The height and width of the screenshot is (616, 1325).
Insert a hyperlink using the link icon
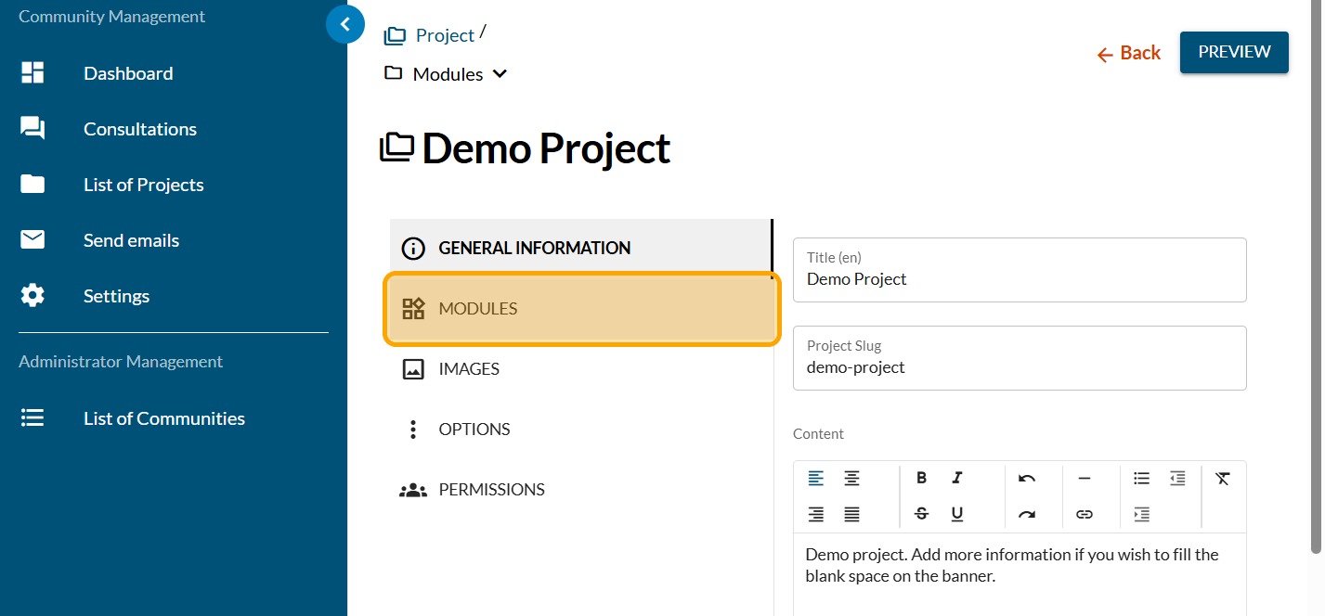[x=1084, y=514]
